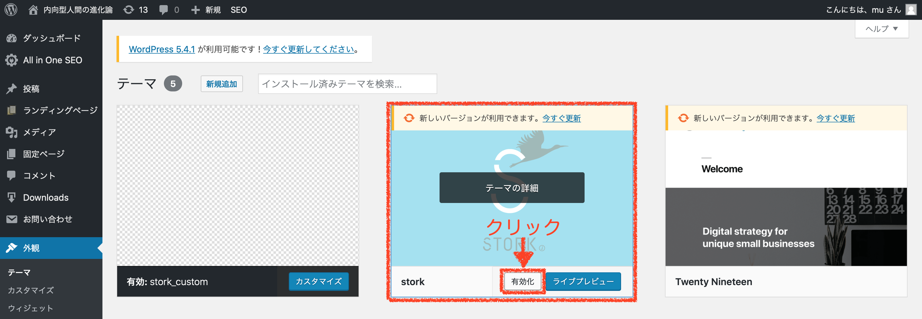Open the WordPress 5.4.1 link
This screenshot has height=319, width=922.
pos(162,49)
